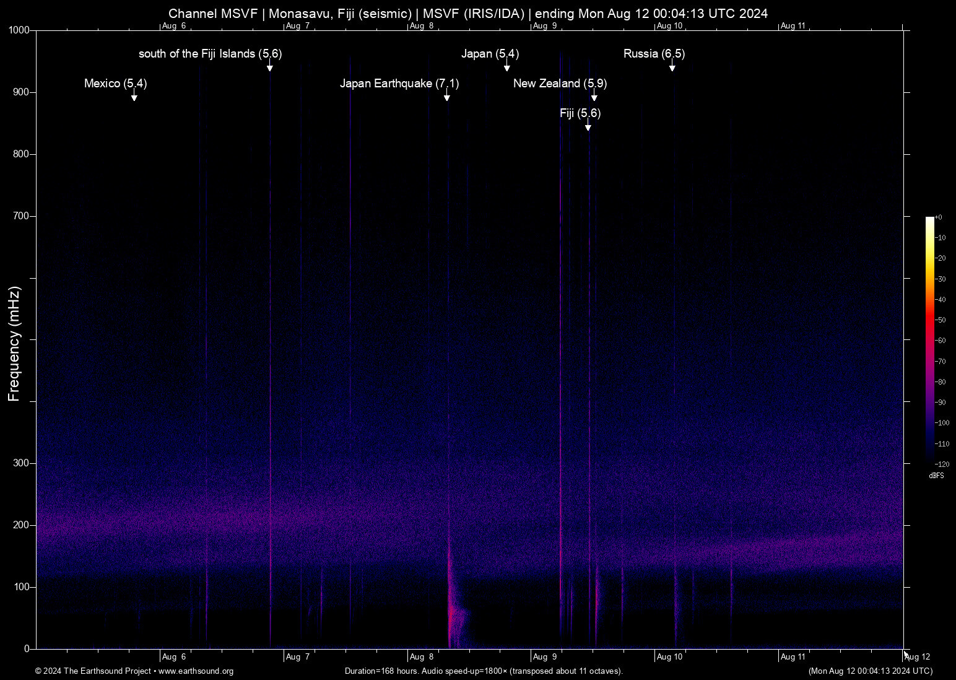Click Aug 10 on the bottom time axis
This screenshot has height=680, width=956.
click(x=669, y=657)
